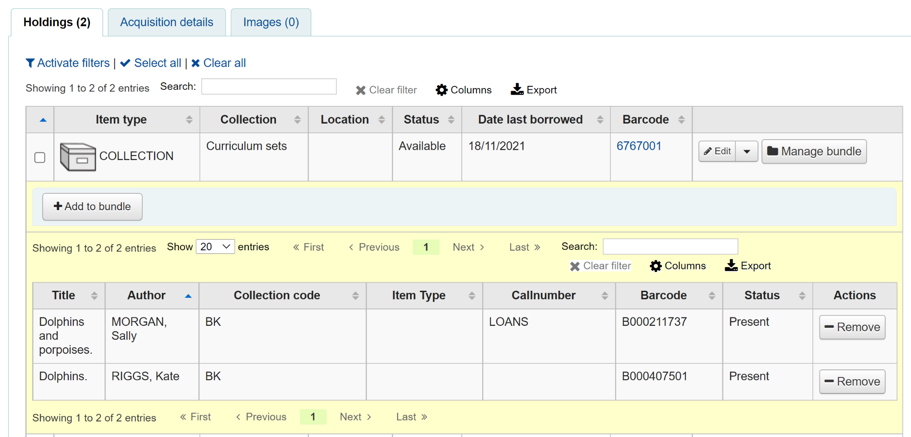Check the checkbox on the COLLECTION row
Viewport: 911px width, 437px height.
pos(40,157)
